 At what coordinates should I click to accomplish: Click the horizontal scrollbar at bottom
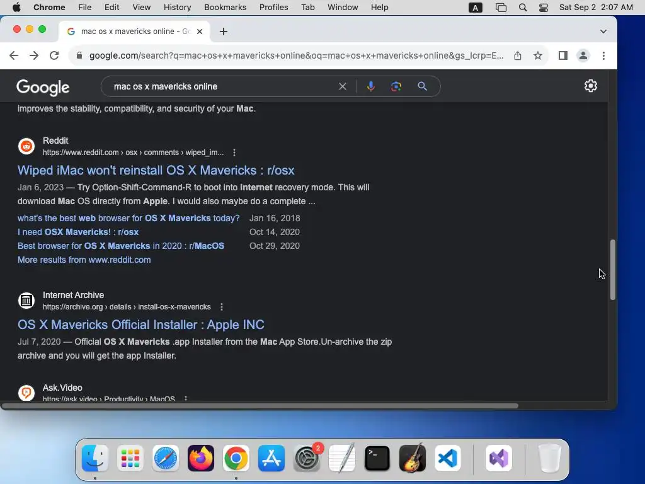click(260, 406)
